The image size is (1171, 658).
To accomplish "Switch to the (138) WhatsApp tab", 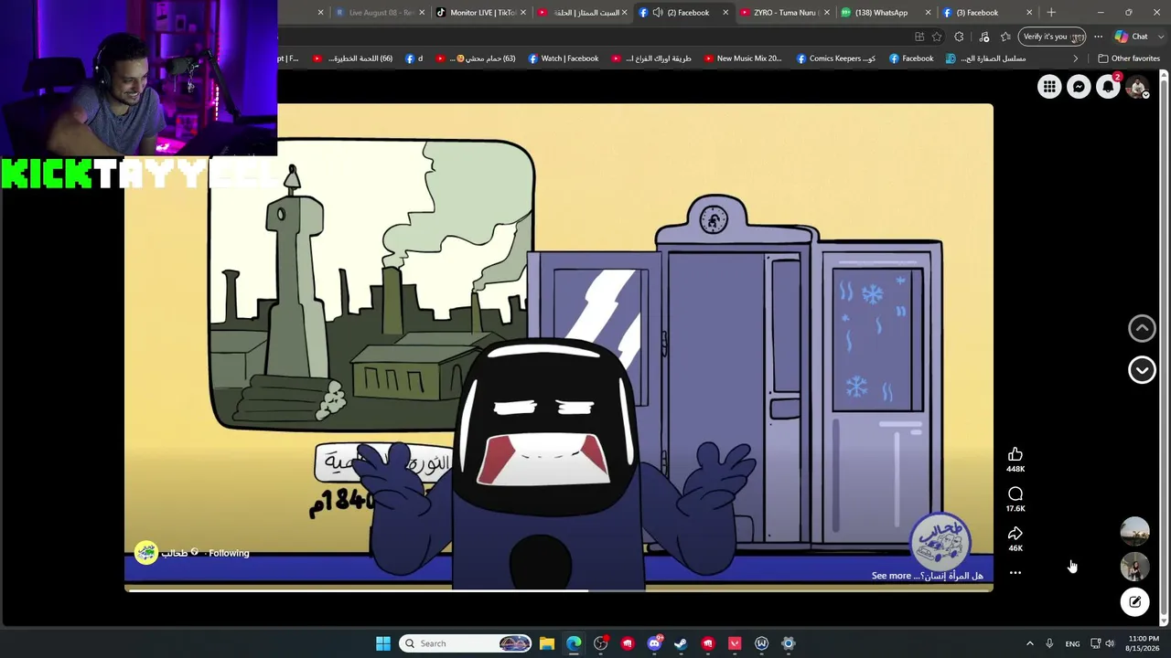I will [x=883, y=13].
